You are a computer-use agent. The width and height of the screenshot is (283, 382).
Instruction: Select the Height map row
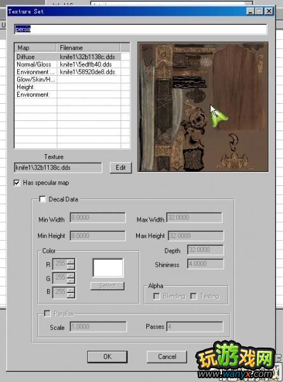(x=68, y=87)
